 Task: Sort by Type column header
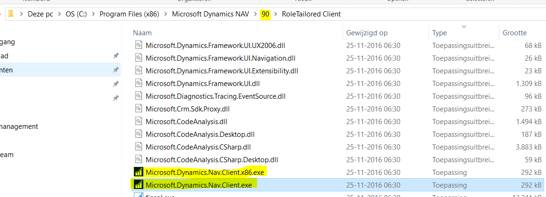439,33
